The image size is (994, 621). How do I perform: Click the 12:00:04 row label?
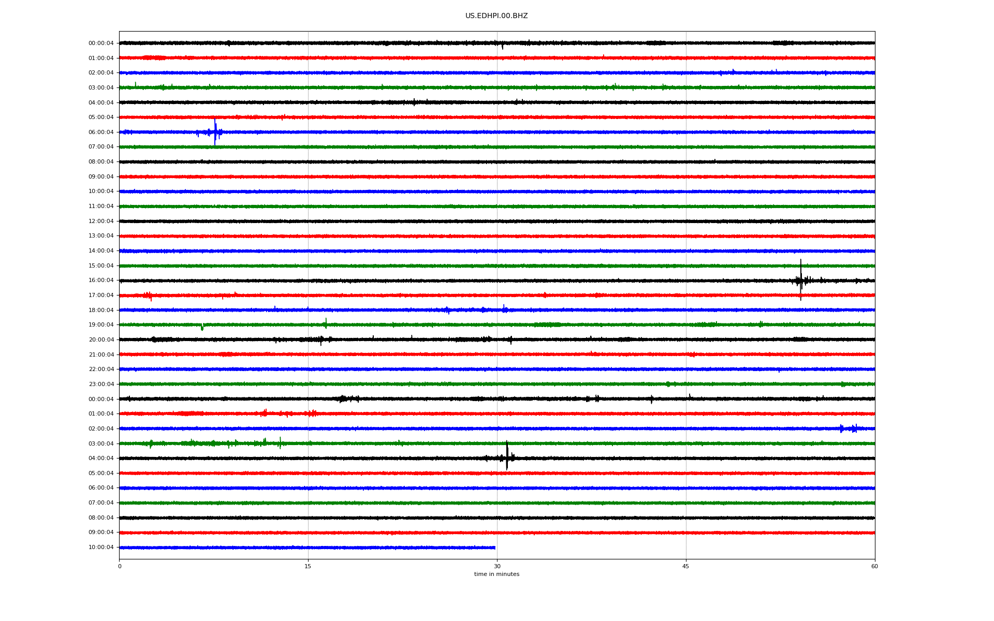[101, 221]
